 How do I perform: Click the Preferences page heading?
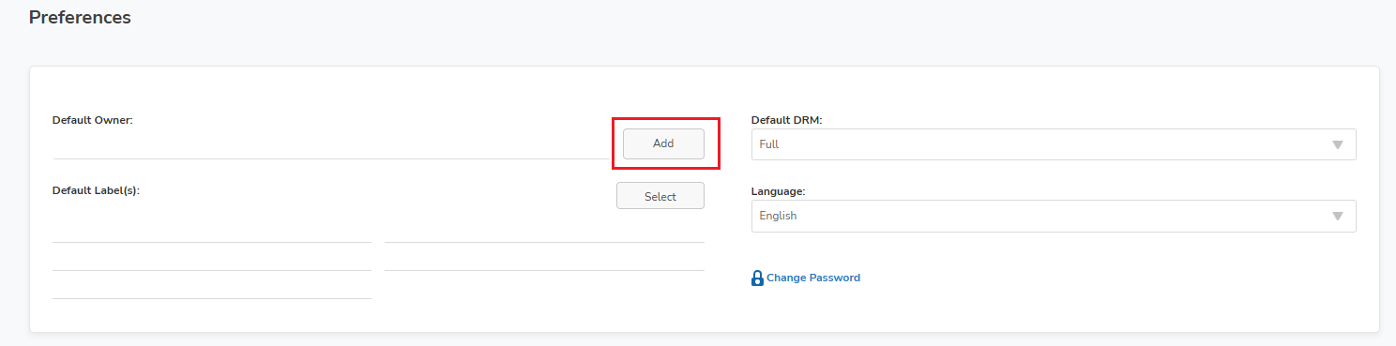coord(80,17)
